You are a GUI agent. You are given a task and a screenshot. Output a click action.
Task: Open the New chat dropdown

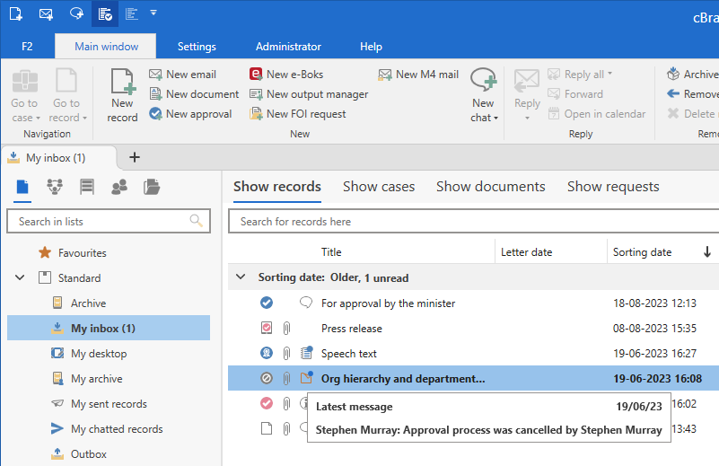pos(484,118)
